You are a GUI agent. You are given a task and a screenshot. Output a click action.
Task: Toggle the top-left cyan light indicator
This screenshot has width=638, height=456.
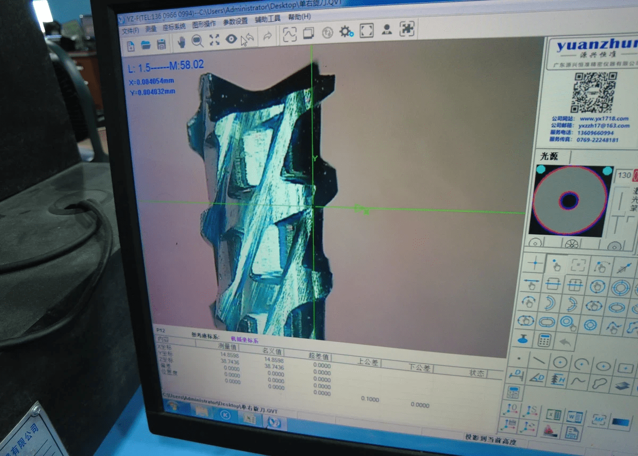tap(541, 169)
